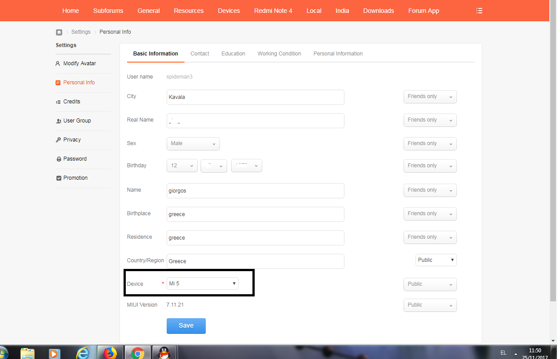Switch to the Working Condition tab
The image size is (560, 359).
[279, 54]
